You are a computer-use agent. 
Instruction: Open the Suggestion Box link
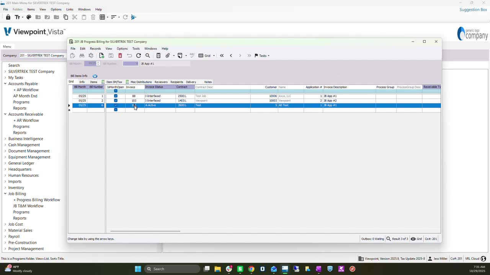(x=473, y=10)
